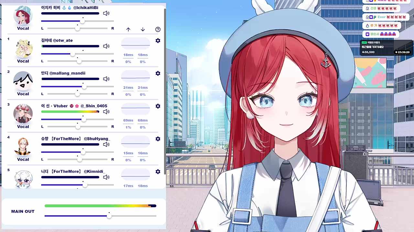Click the up arrow icon
This screenshot has width=414, height=232.
pos(128,29)
